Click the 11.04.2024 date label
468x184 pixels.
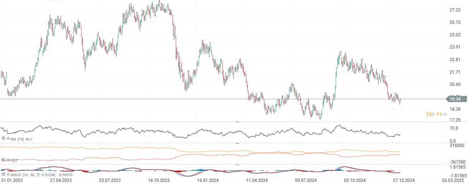[x=257, y=180]
